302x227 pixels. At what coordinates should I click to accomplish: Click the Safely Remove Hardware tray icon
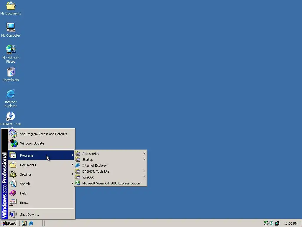266,223
